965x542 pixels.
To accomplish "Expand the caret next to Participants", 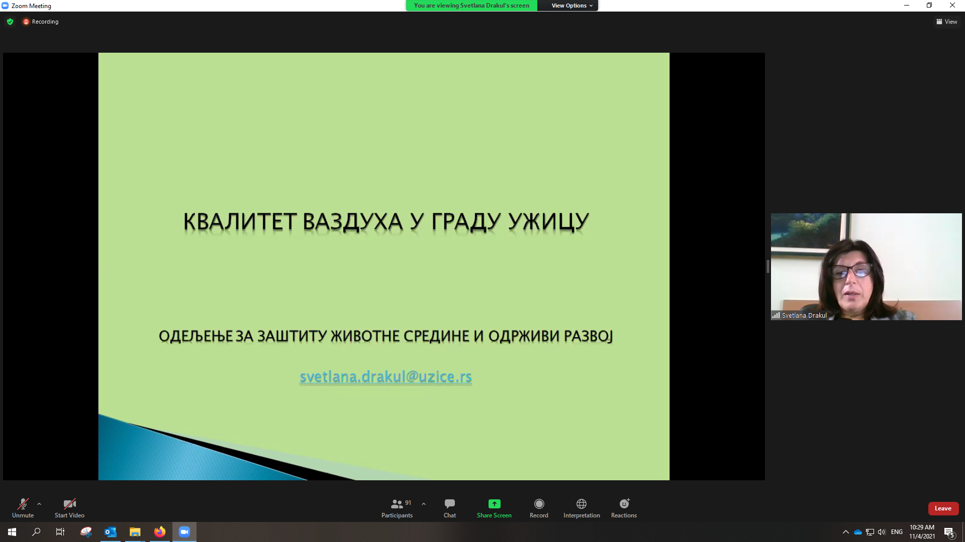I will click(x=424, y=504).
